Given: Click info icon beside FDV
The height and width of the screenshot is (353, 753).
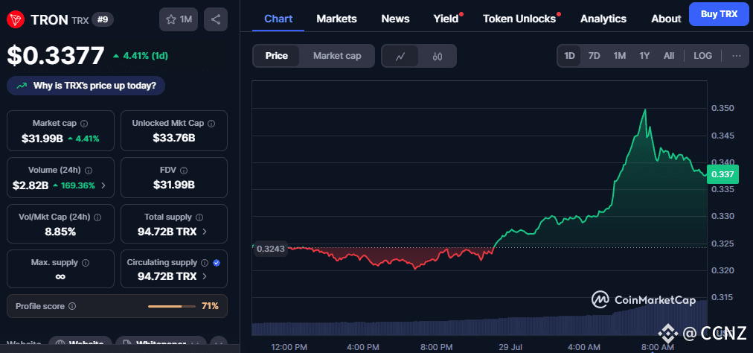Looking at the screenshot, I should pyautogui.click(x=184, y=171).
